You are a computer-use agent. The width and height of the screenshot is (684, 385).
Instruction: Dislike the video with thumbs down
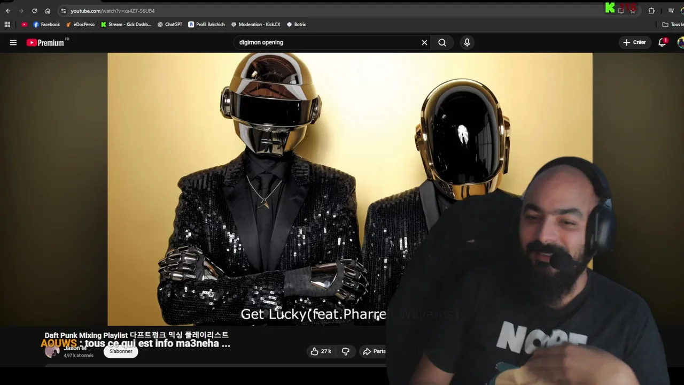[346, 351]
